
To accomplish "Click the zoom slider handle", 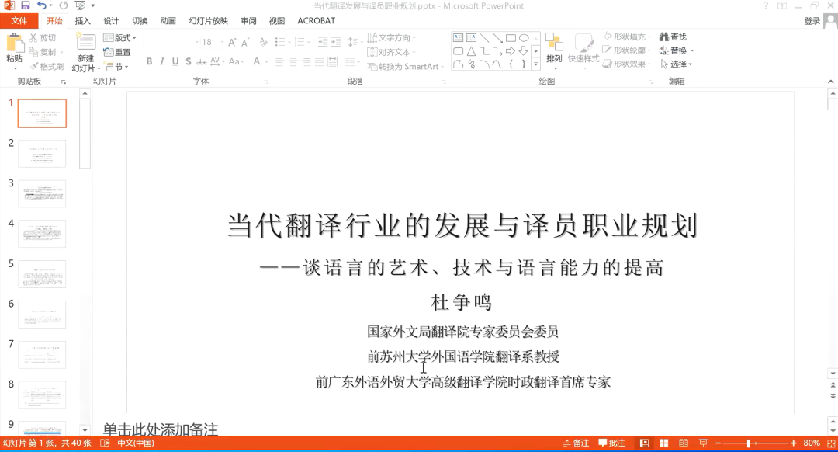I will coord(749,443).
